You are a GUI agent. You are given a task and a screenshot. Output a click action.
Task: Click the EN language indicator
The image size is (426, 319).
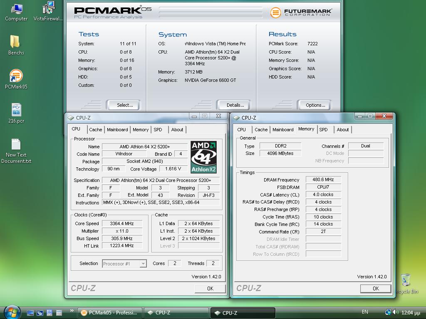365,312
